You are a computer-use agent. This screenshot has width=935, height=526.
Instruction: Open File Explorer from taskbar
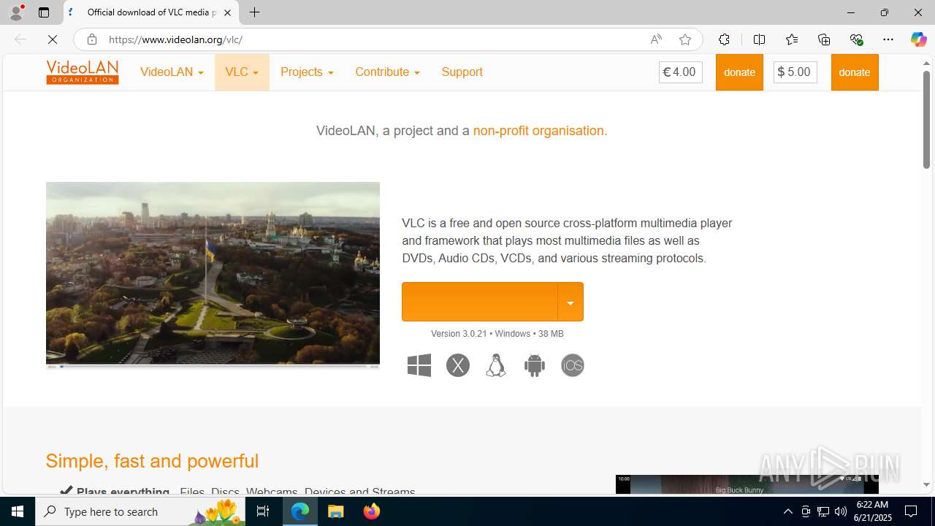336,511
